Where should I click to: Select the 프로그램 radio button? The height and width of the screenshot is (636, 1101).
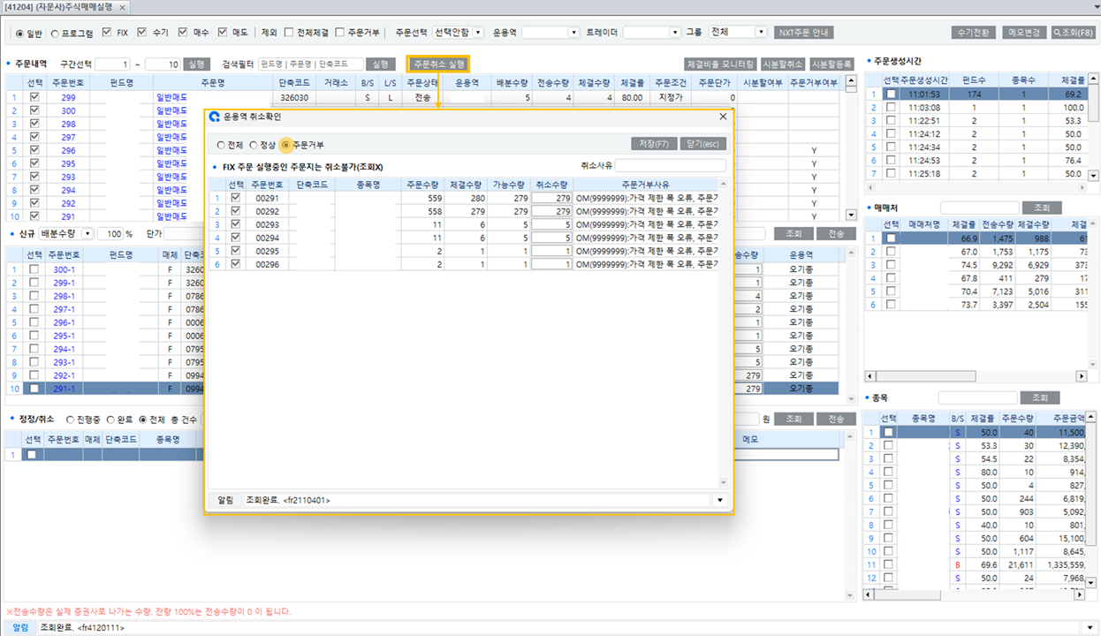click(55, 34)
